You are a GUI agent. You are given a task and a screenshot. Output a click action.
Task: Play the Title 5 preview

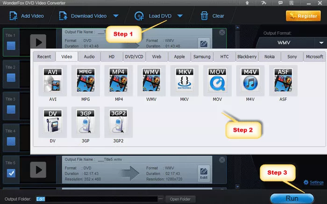[x=38, y=170]
